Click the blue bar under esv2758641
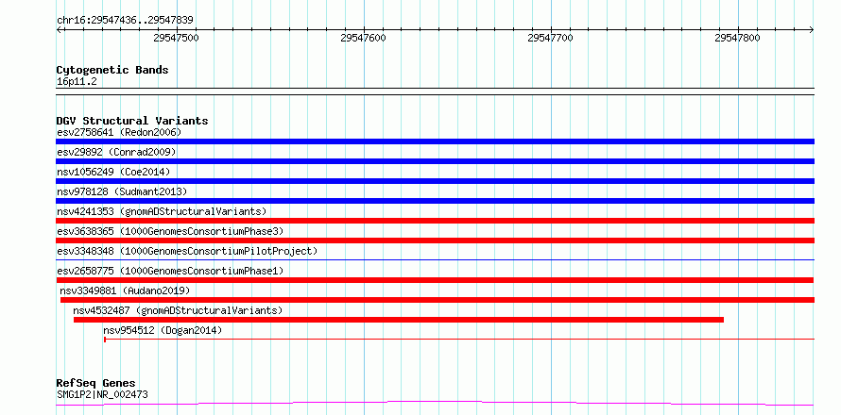841x415 pixels. pos(435,141)
